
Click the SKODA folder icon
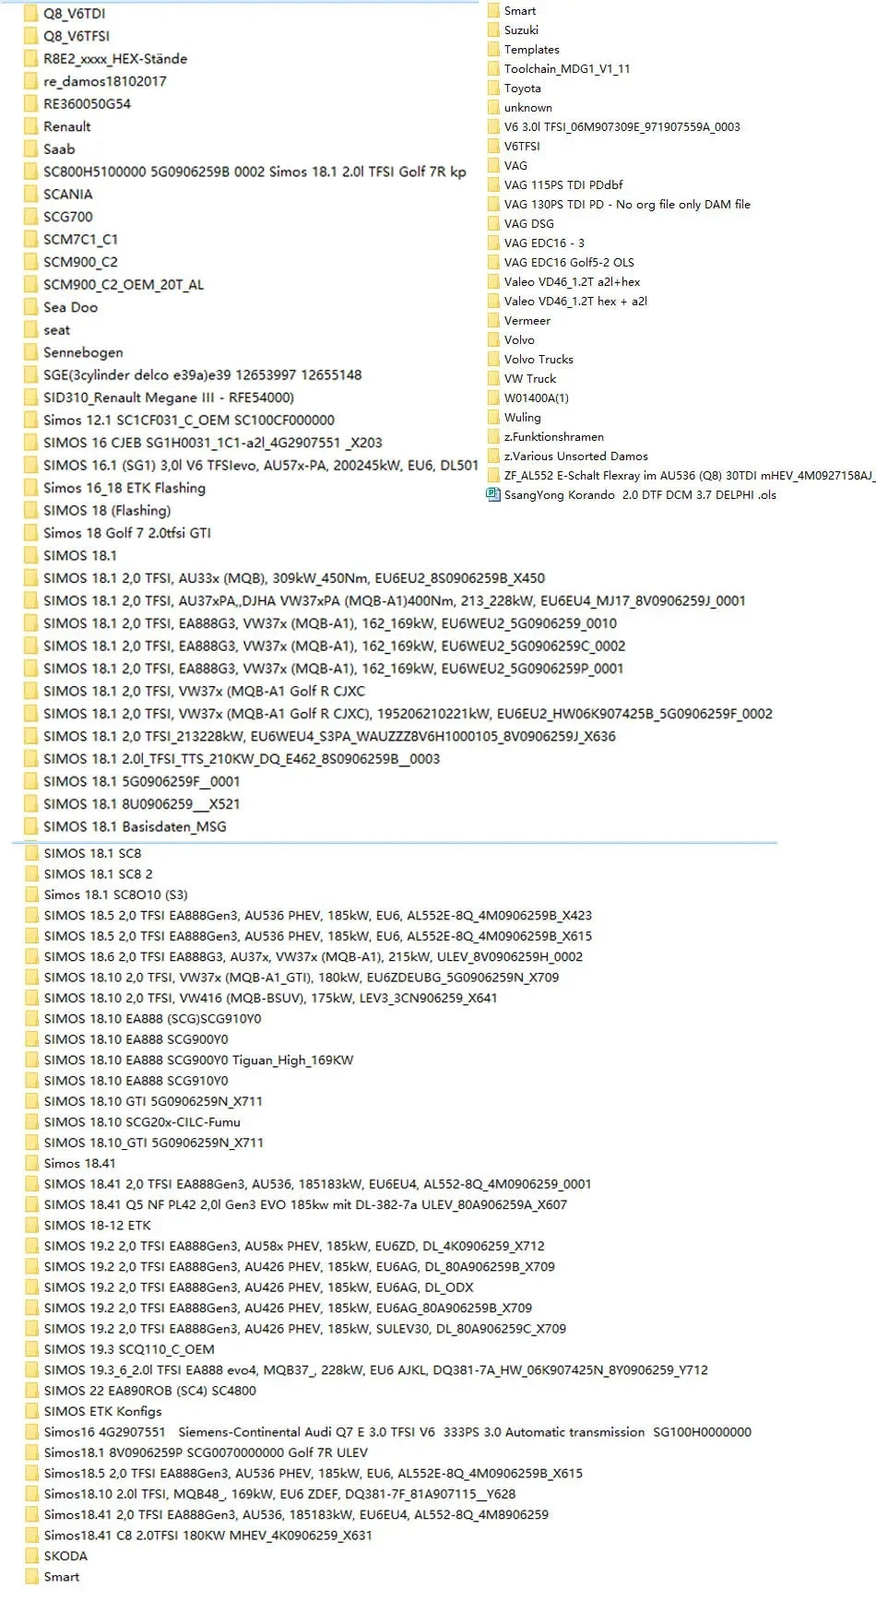coord(31,1556)
